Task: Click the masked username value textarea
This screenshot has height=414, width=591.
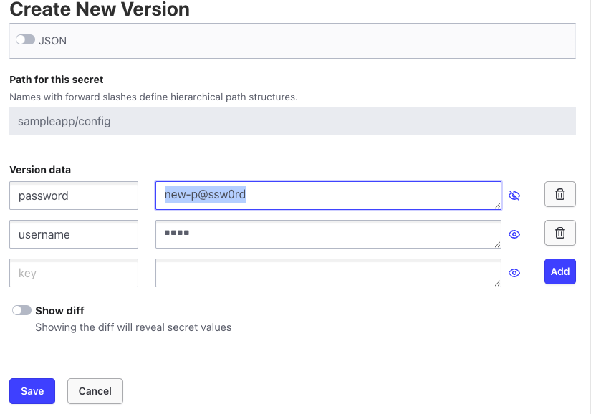Action: tap(328, 234)
